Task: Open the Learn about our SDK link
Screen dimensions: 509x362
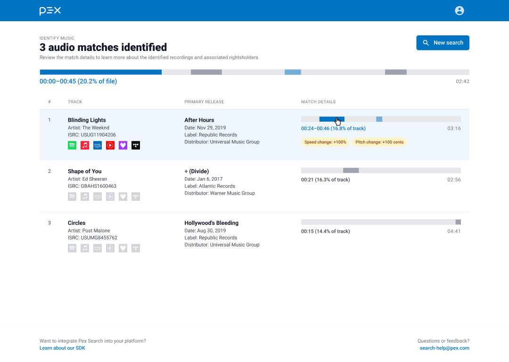Action: pos(62,348)
